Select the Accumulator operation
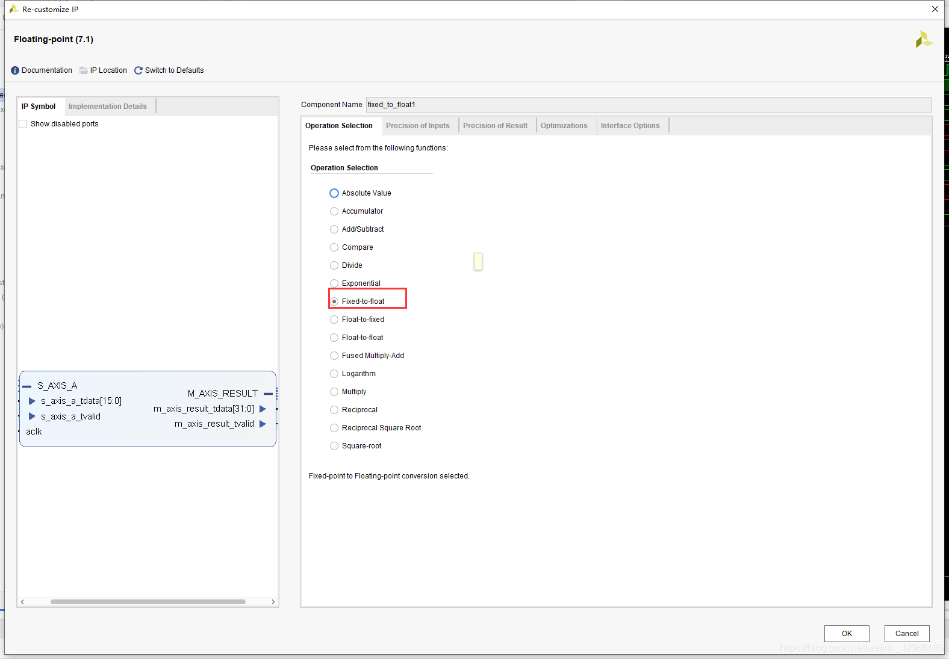This screenshot has height=659, width=949. (334, 211)
